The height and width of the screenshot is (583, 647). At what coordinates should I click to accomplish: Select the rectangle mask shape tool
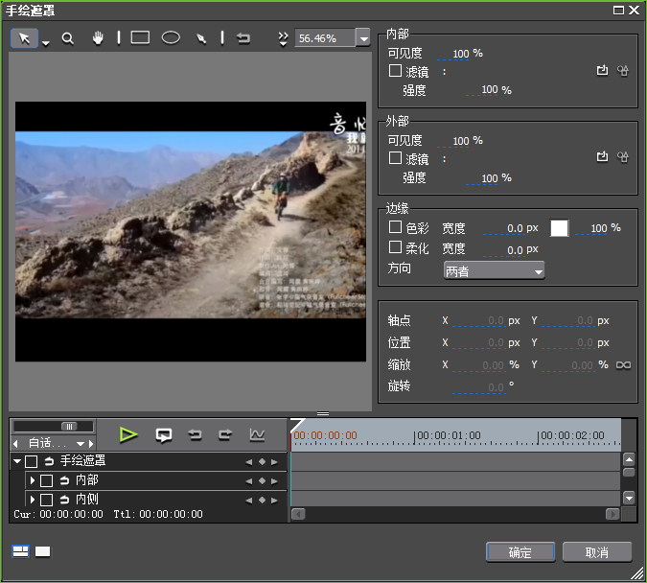[140, 38]
